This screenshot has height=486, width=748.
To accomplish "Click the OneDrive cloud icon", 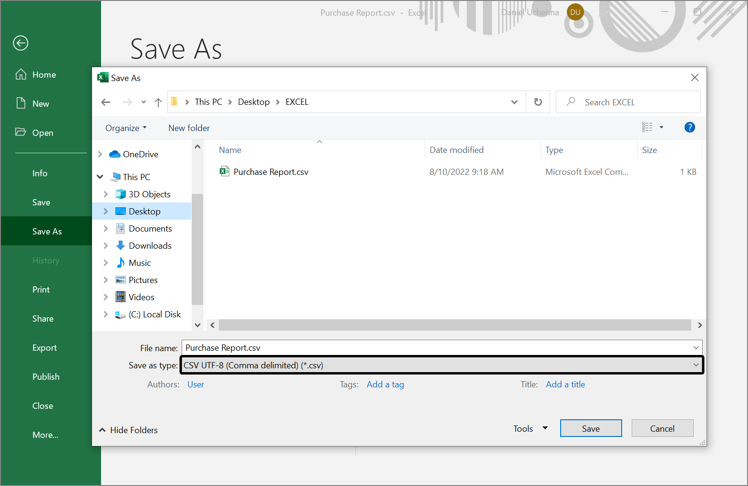I will click(114, 154).
